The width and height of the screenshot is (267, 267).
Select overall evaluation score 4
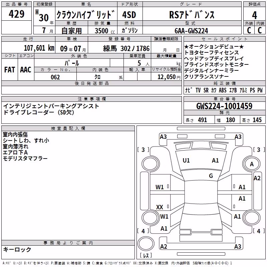254,15
